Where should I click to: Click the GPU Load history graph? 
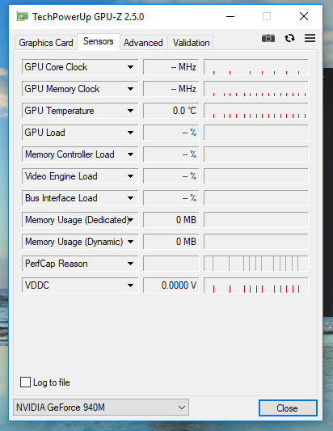256,133
